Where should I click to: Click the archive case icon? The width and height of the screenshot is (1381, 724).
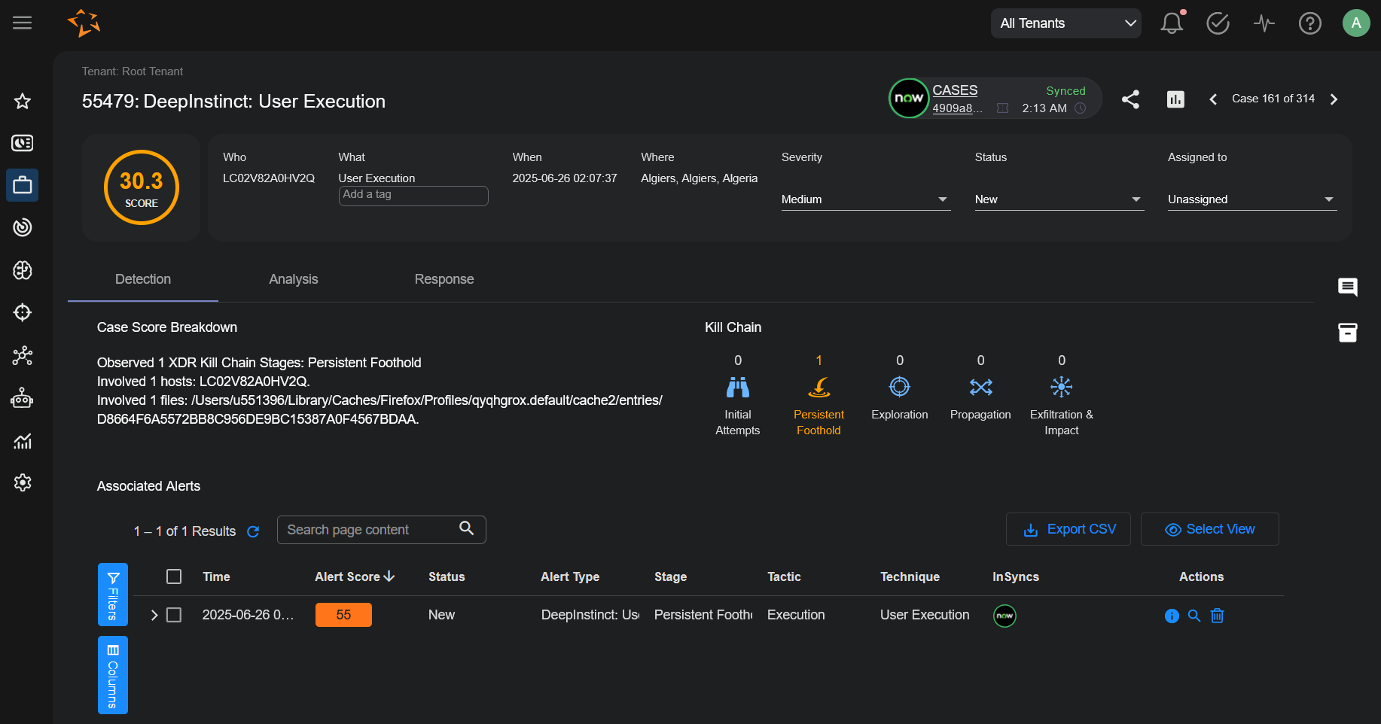(x=1347, y=333)
